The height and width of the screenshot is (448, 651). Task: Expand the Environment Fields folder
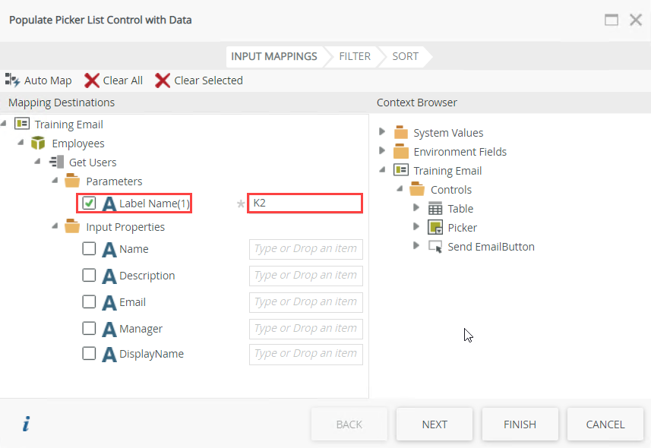pos(383,151)
